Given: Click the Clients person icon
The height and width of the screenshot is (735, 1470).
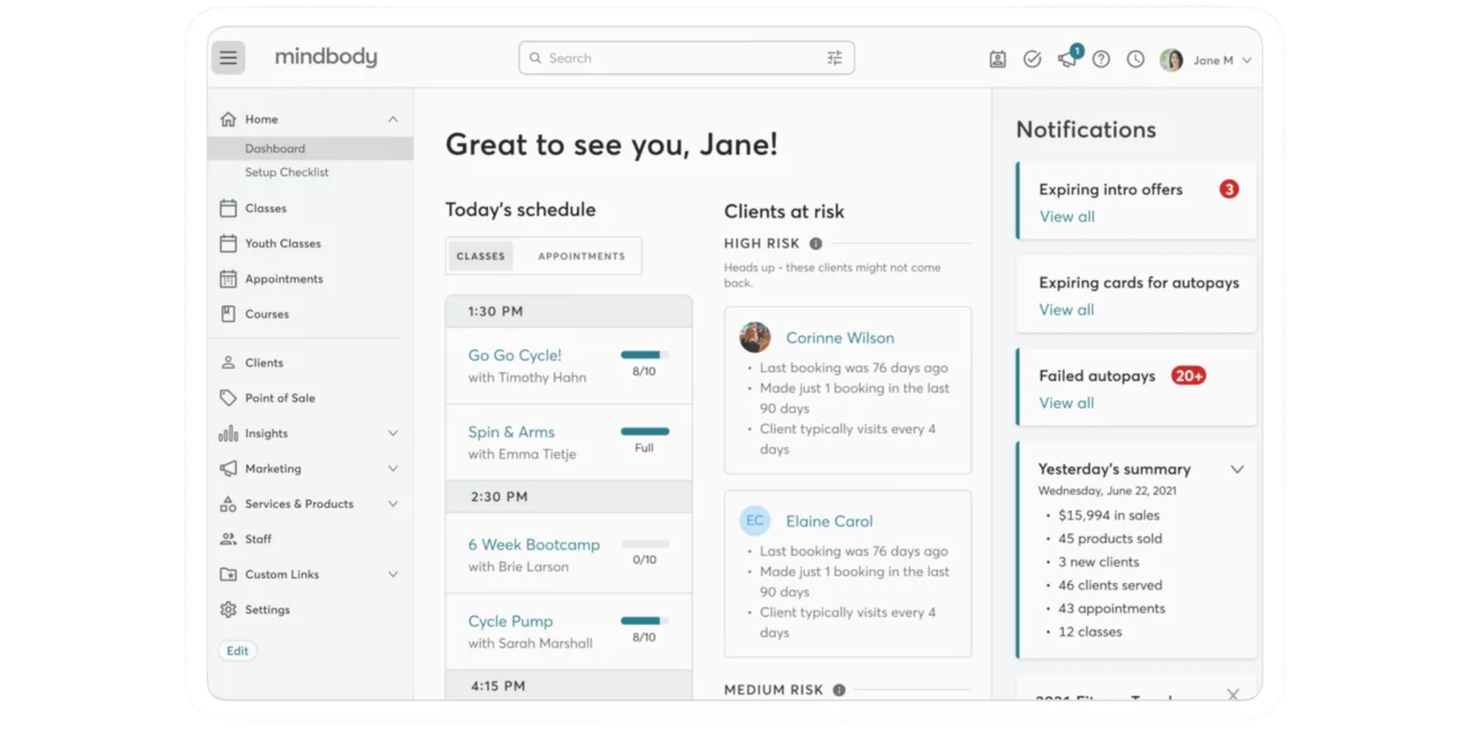Looking at the screenshot, I should pos(228,362).
